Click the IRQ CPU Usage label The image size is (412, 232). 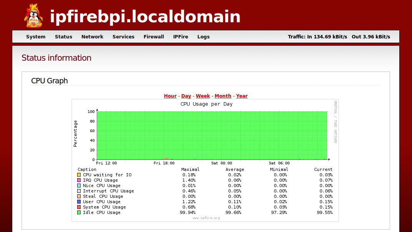coord(100,180)
